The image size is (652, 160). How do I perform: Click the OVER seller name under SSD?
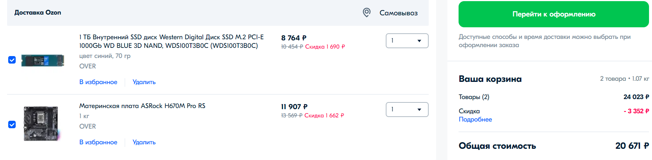coord(87,66)
